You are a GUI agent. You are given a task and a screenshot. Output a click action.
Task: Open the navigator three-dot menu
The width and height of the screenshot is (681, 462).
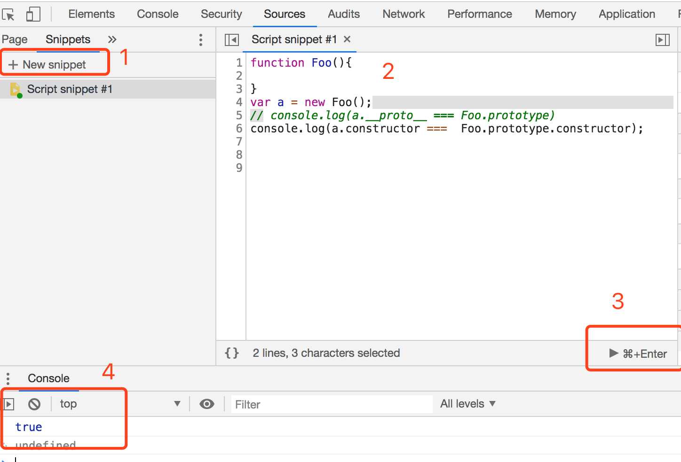(201, 40)
